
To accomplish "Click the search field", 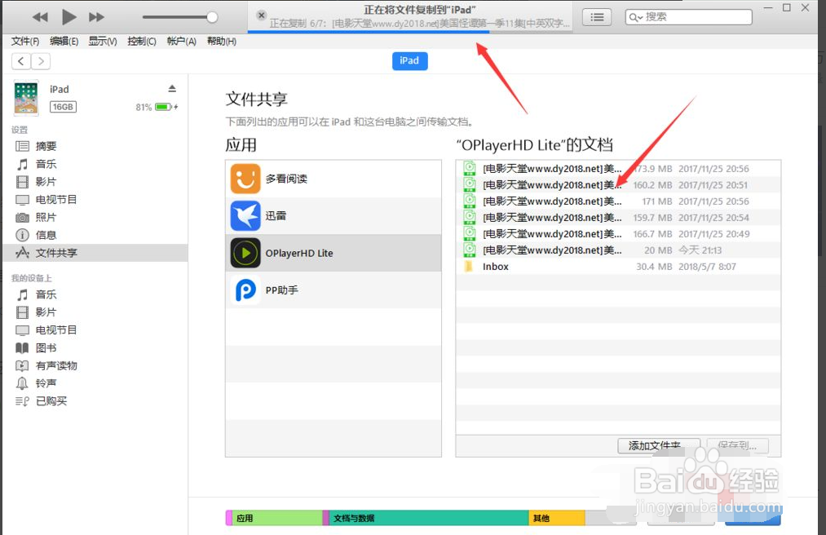I will point(688,17).
